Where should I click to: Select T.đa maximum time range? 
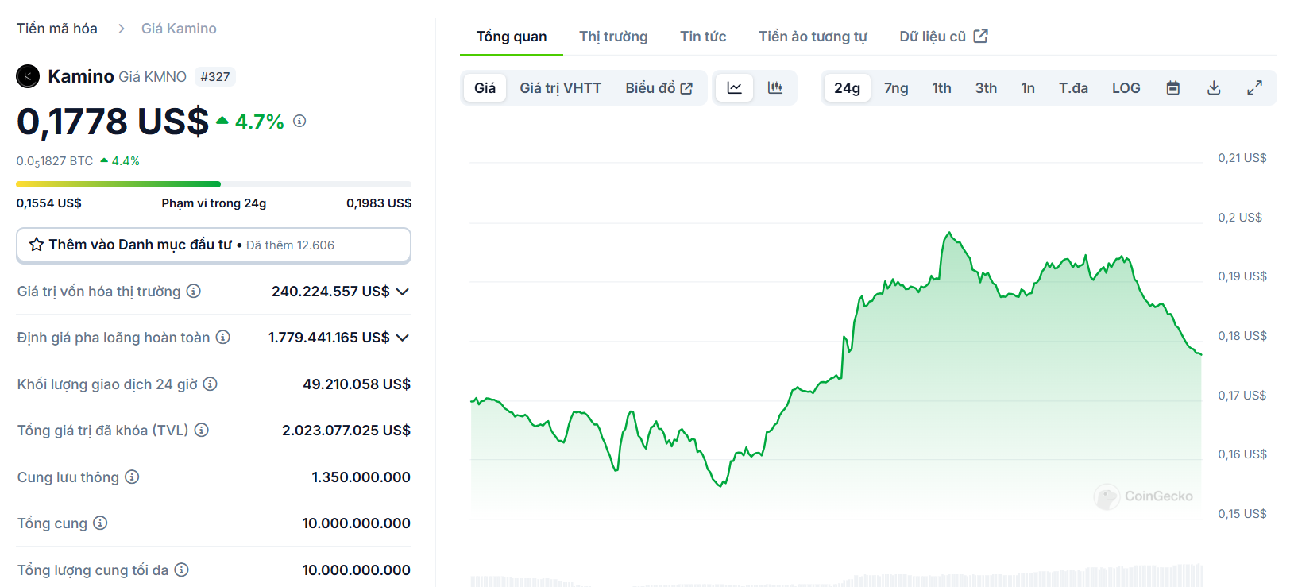click(1073, 88)
